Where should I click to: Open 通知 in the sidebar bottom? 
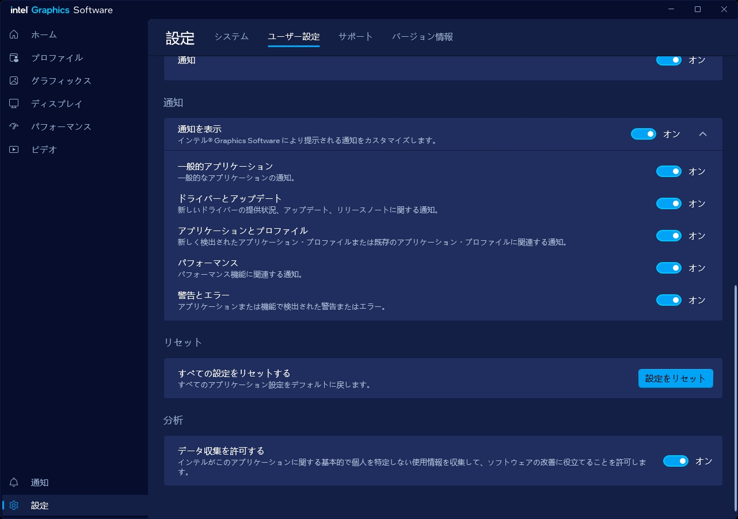[x=74, y=482]
